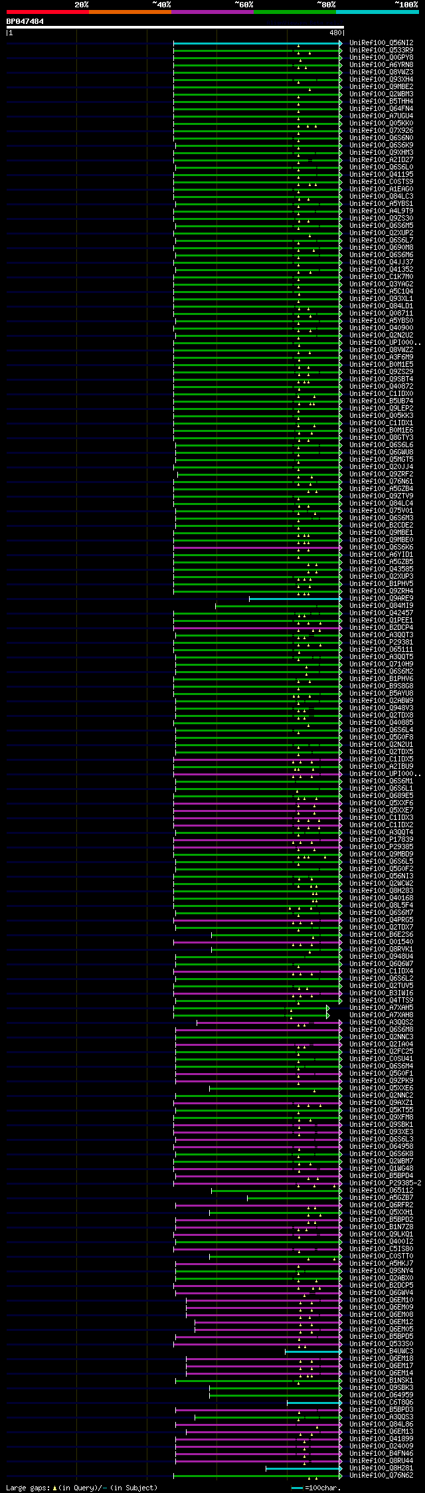Select the UniRef100_Q5KT55 label

click(x=381, y=1110)
